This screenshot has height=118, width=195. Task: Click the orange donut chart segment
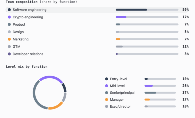coord(55,106)
